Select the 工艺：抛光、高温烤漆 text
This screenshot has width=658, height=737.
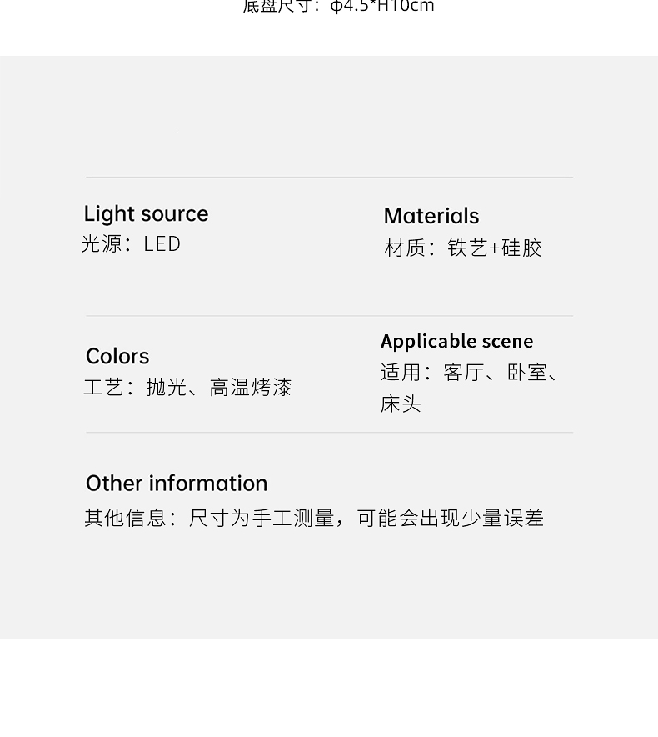tap(187, 388)
